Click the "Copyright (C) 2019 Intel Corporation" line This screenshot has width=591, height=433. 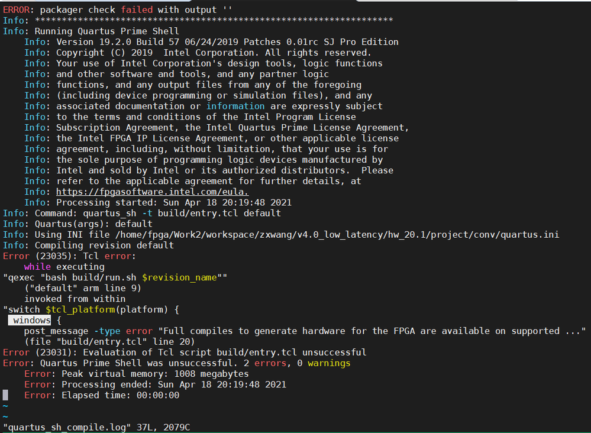(198, 53)
